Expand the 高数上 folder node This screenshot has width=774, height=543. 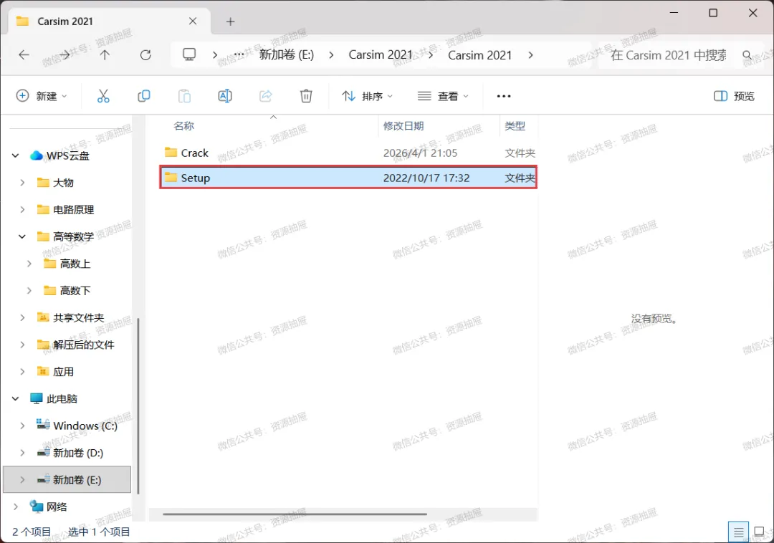(x=29, y=264)
